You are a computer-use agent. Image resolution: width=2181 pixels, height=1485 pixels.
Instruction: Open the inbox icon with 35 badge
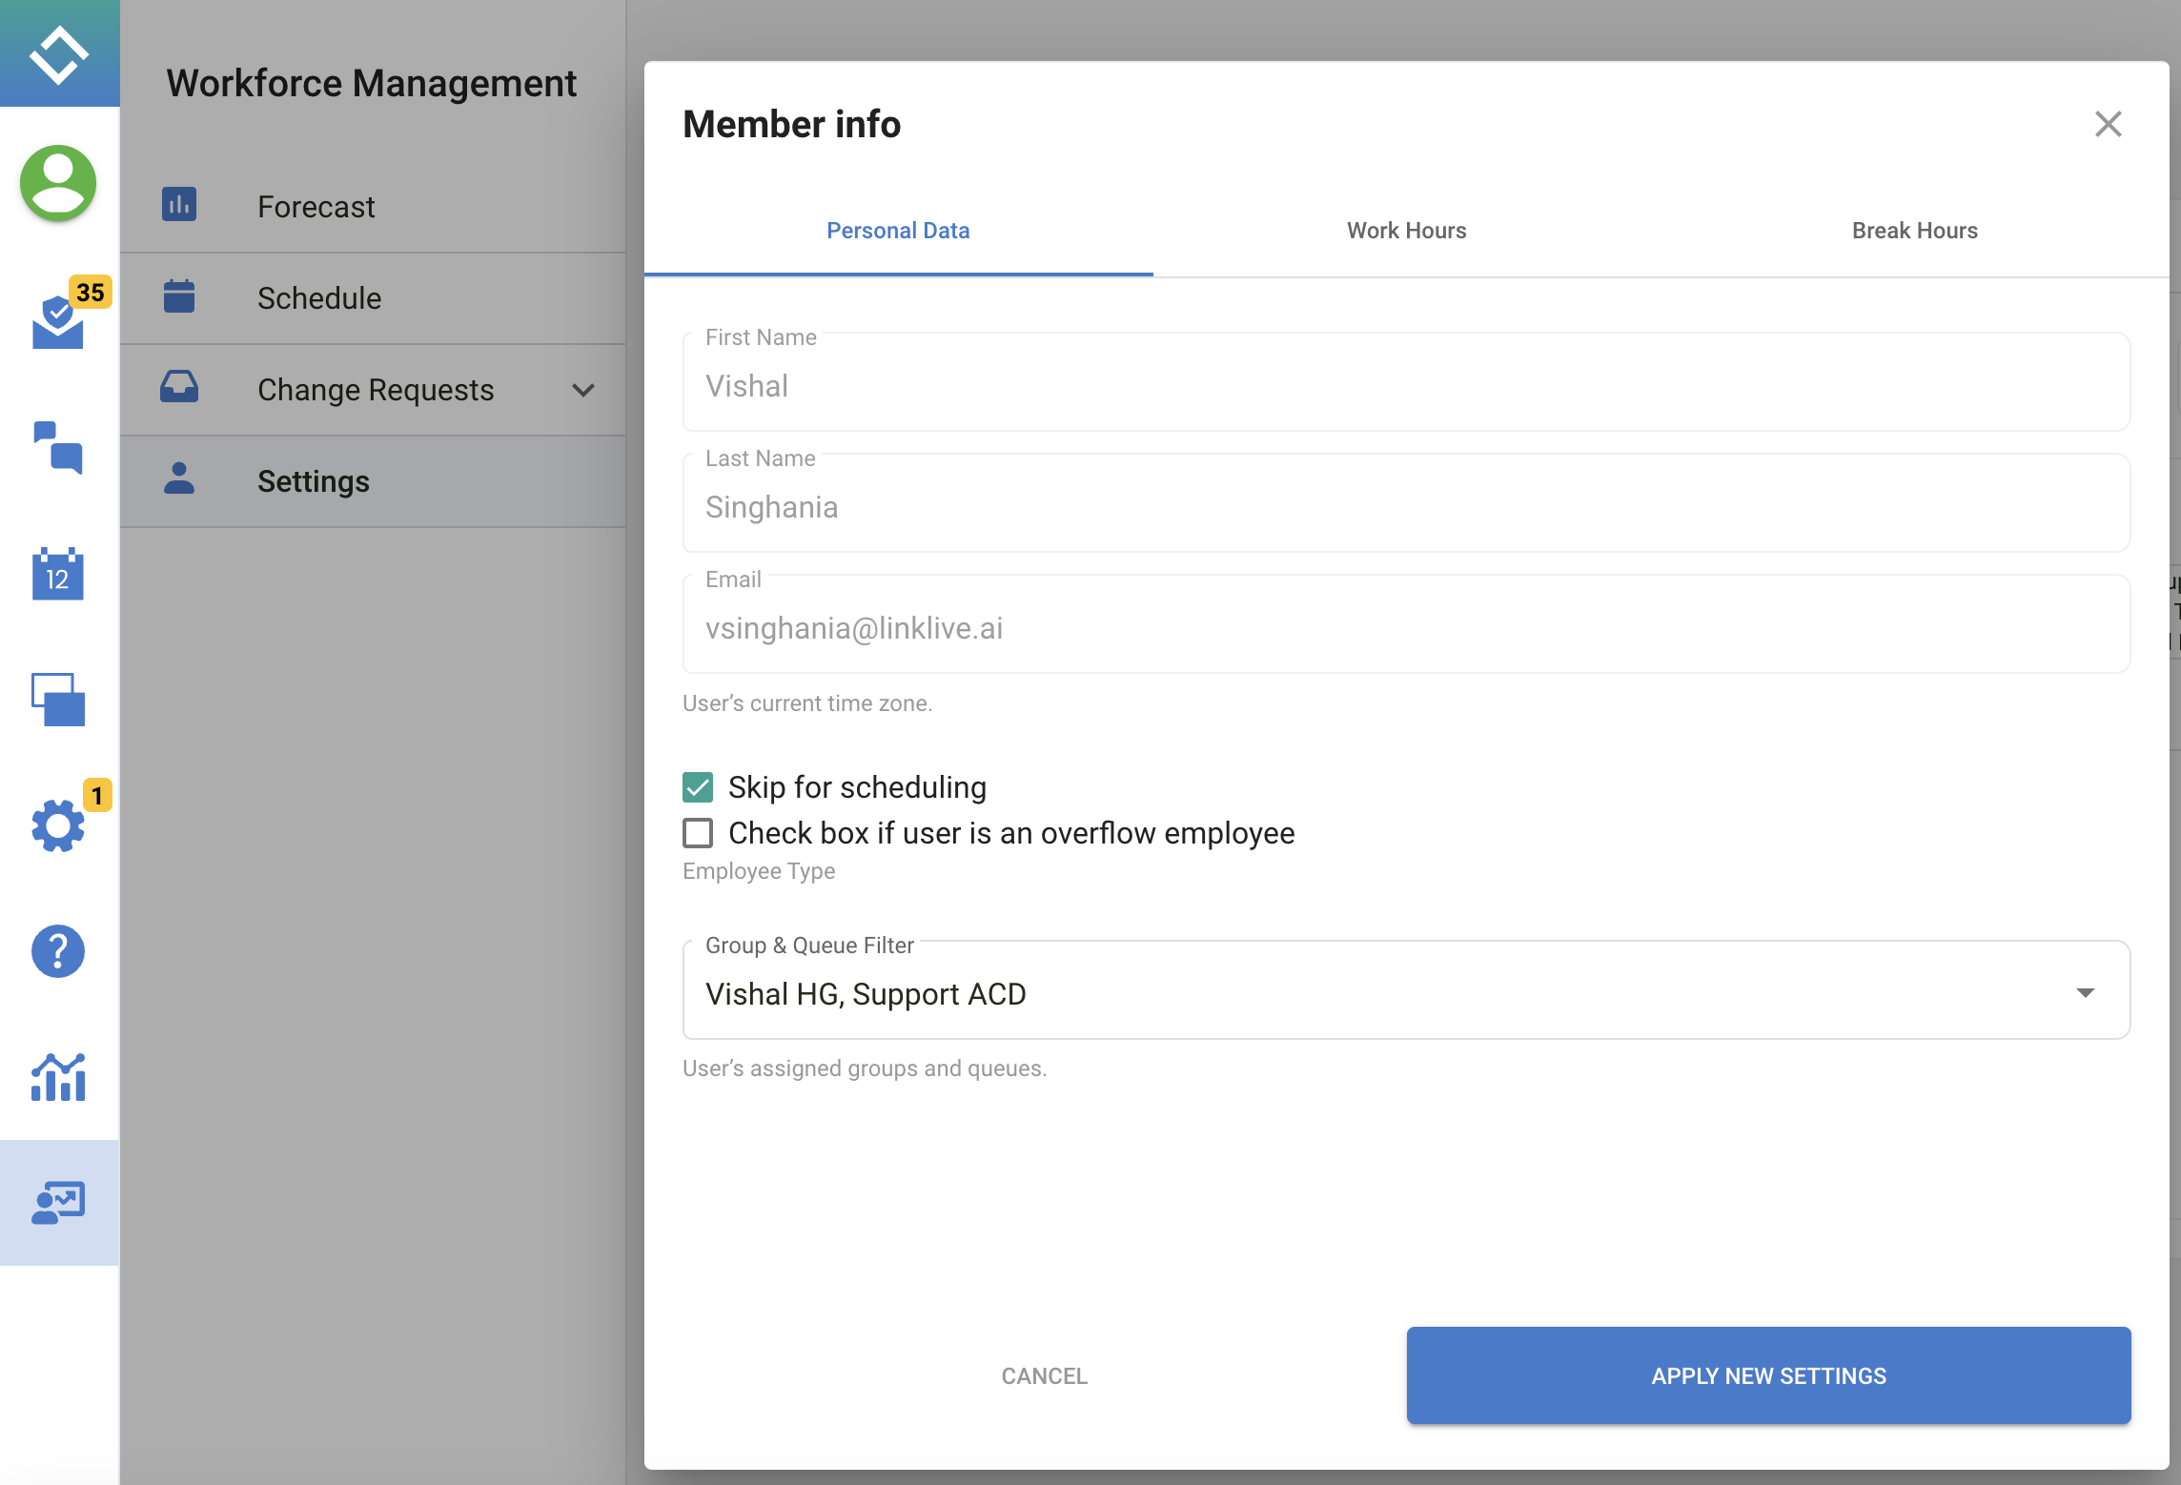[x=58, y=322]
